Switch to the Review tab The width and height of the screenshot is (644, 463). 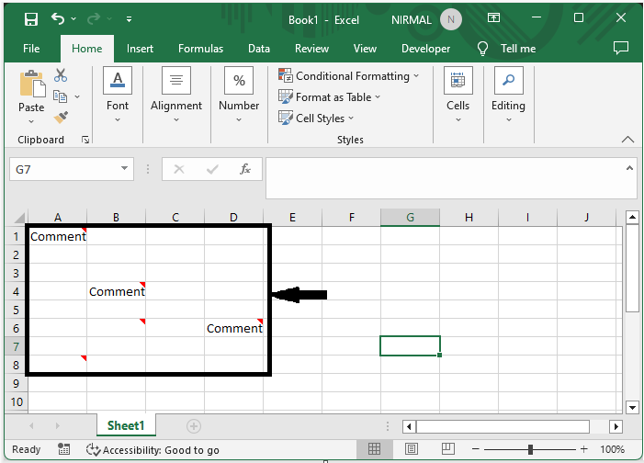pos(311,49)
